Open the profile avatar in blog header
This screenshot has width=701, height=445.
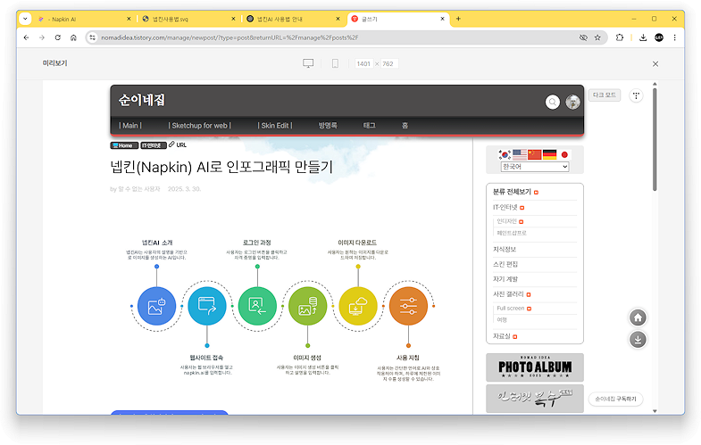(572, 102)
